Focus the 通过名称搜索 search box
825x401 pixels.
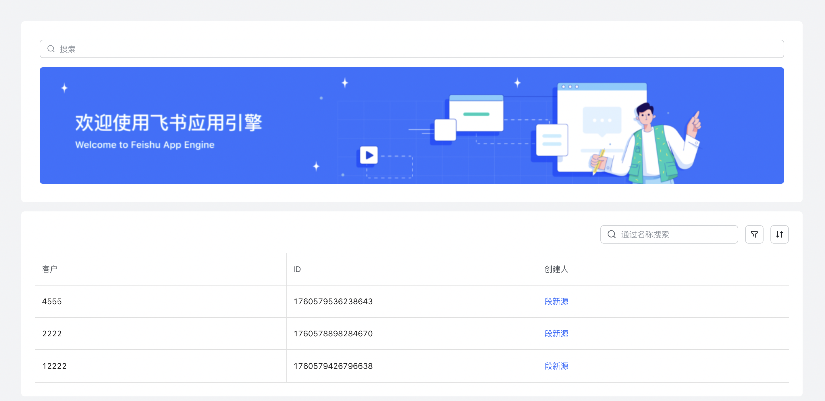pyautogui.click(x=669, y=234)
